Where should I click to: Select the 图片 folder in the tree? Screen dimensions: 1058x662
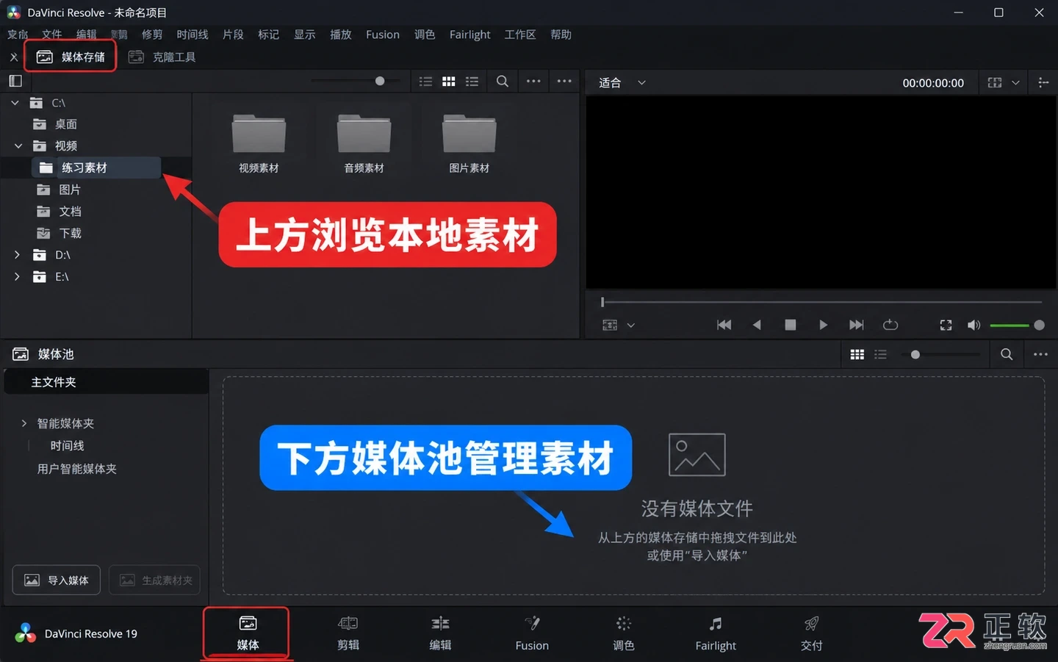[x=59, y=190]
